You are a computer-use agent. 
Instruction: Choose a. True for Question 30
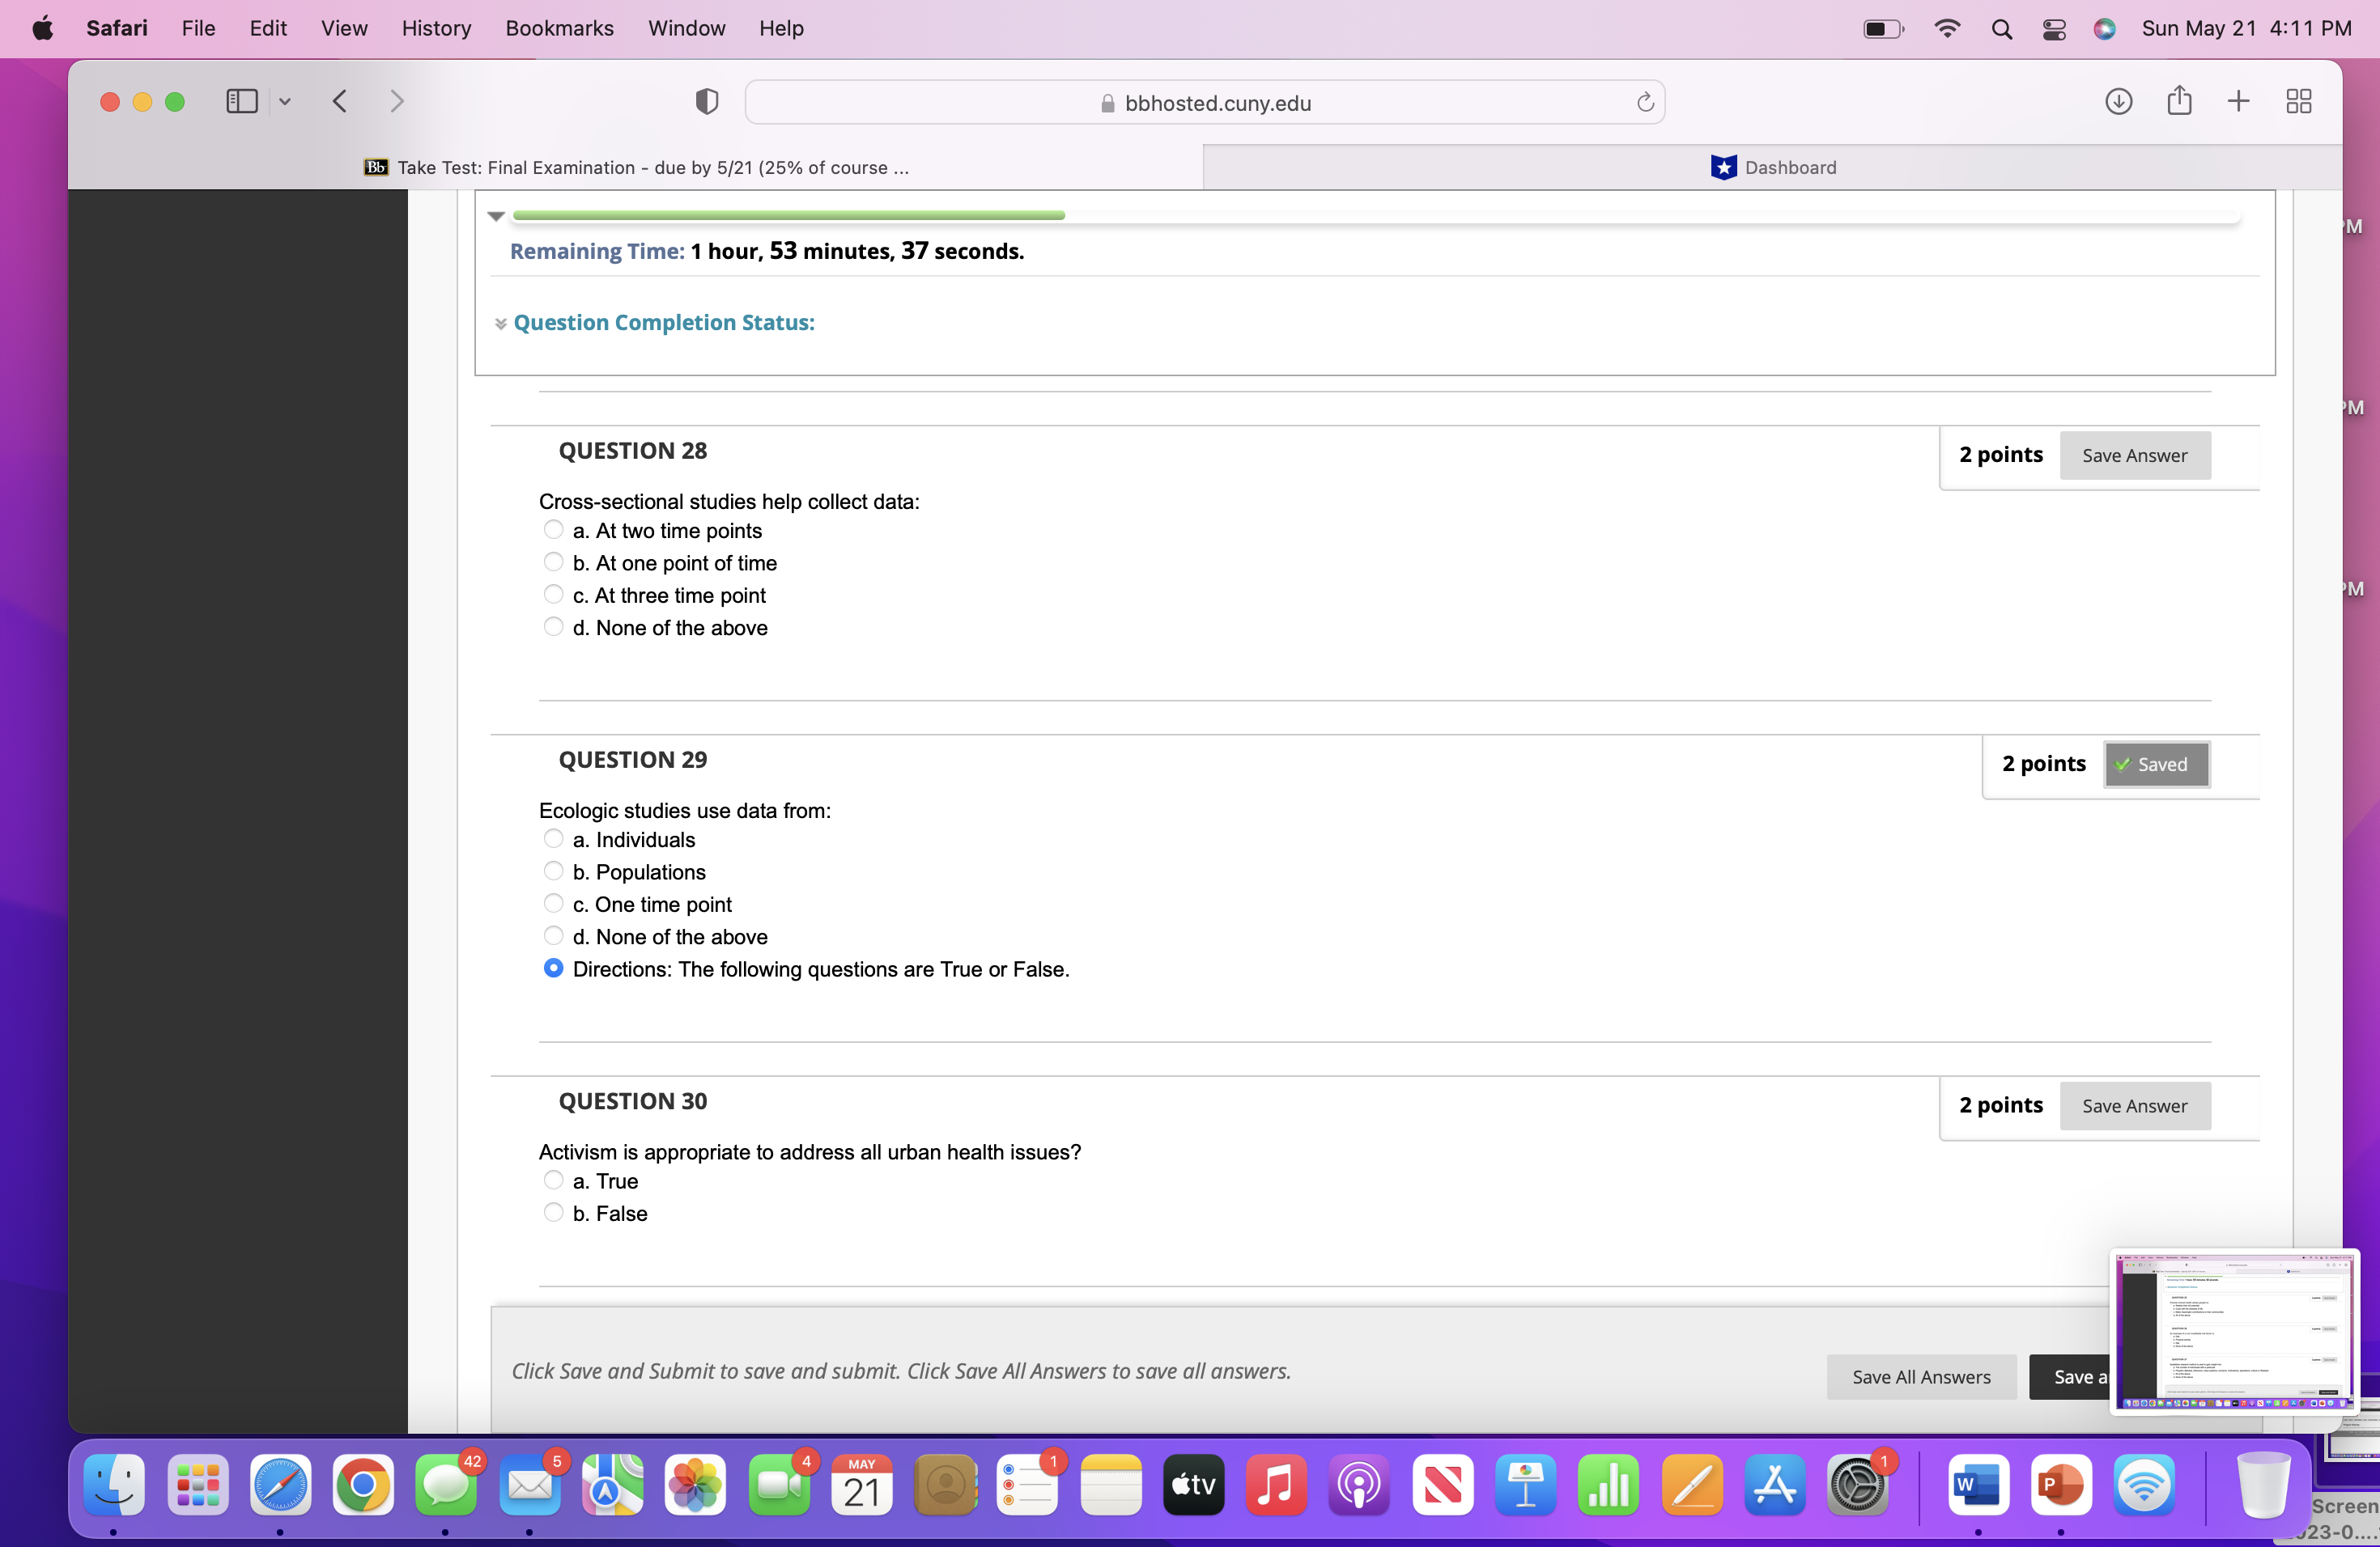(554, 1179)
